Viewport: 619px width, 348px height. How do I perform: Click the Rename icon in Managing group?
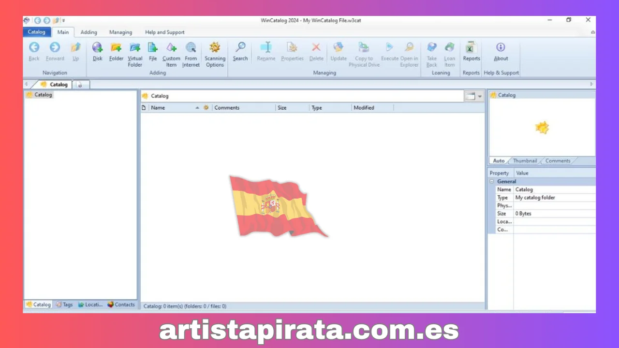pyautogui.click(x=266, y=47)
